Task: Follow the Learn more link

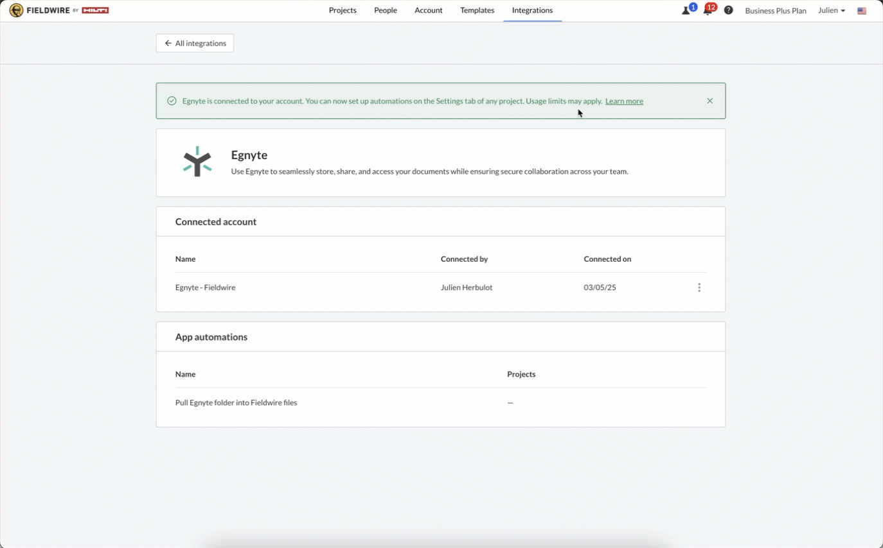Action: tap(624, 101)
